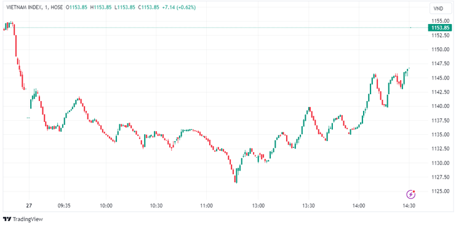456x226 pixels.
Task: Open the TradingView logo link
Action: point(23,219)
